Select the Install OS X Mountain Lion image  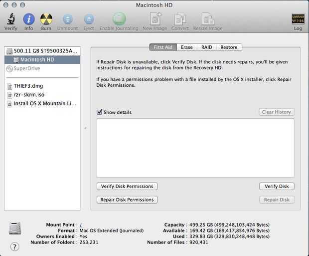(x=42, y=103)
